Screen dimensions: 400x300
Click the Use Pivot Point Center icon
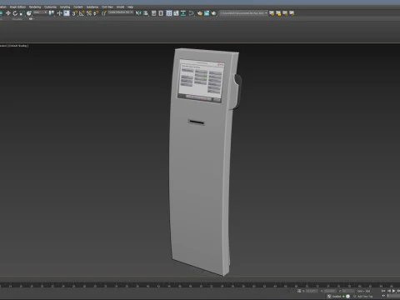[52, 13]
